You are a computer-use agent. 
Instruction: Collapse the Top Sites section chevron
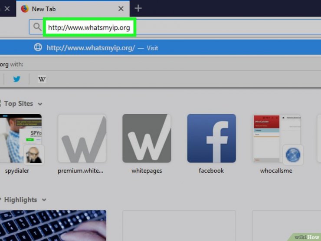coord(40,104)
